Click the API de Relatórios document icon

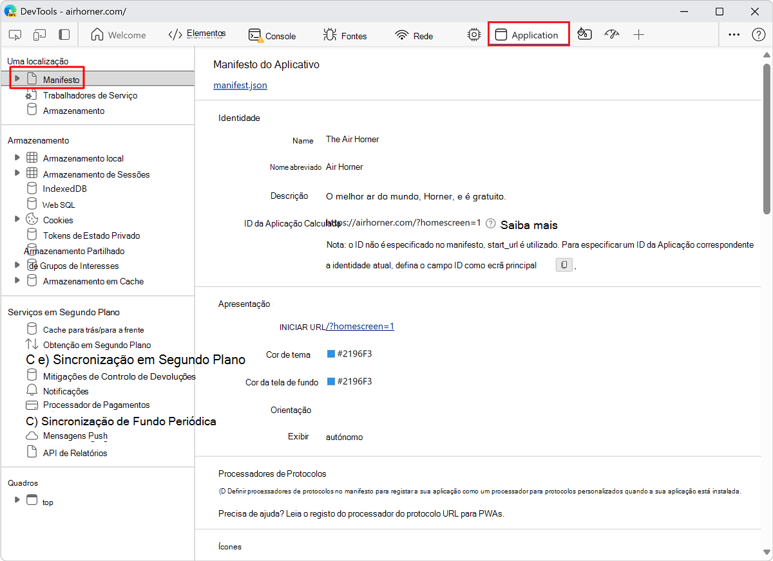(31, 452)
